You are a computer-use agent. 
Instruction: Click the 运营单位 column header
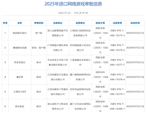coord(80,23)
